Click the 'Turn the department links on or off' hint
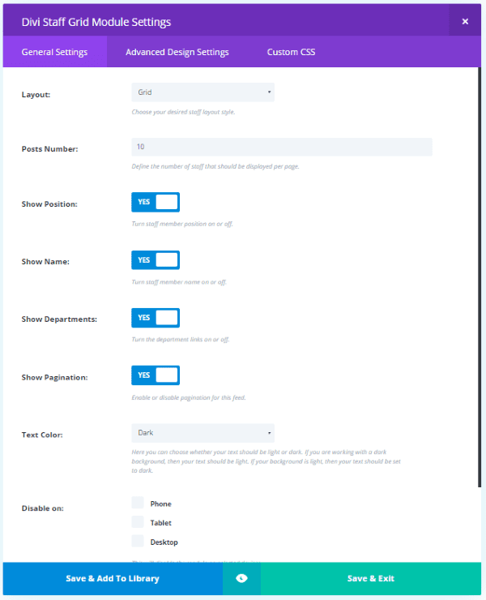The image size is (486, 600). (x=181, y=340)
